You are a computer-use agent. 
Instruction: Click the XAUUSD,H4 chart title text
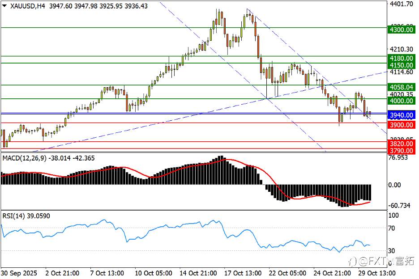click(27, 6)
